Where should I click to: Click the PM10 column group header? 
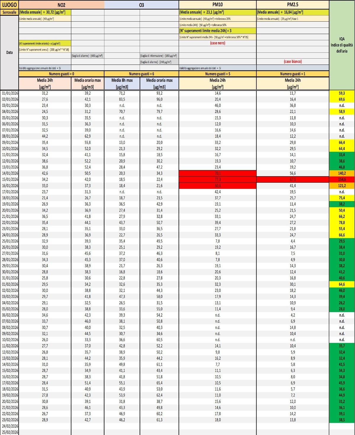(217, 5)
